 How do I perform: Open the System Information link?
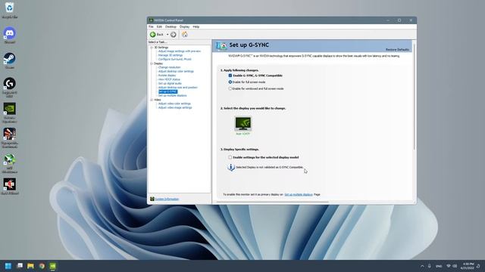[167, 199]
